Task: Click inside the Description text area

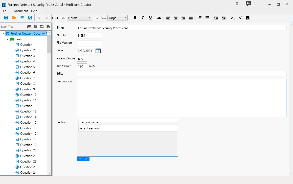Action: click(182, 98)
